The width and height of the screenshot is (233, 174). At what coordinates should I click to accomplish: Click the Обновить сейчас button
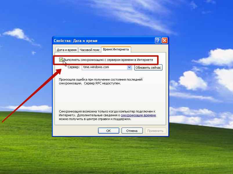[148, 68]
